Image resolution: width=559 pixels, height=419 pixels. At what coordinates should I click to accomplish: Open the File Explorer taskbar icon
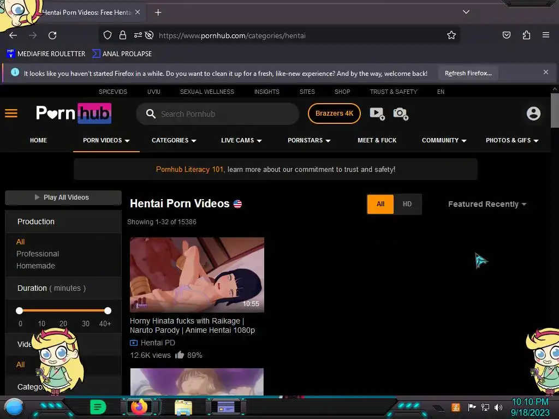pyautogui.click(x=183, y=407)
